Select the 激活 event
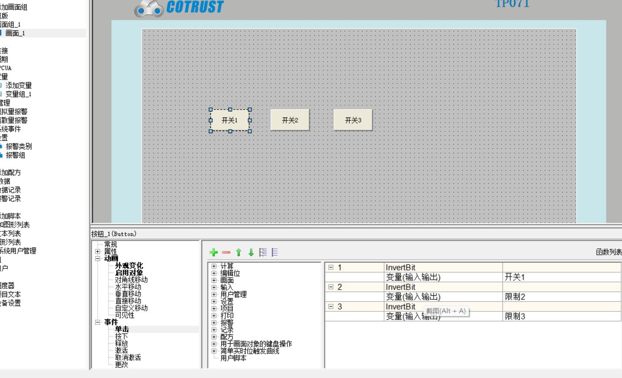 [x=121, y=350]
